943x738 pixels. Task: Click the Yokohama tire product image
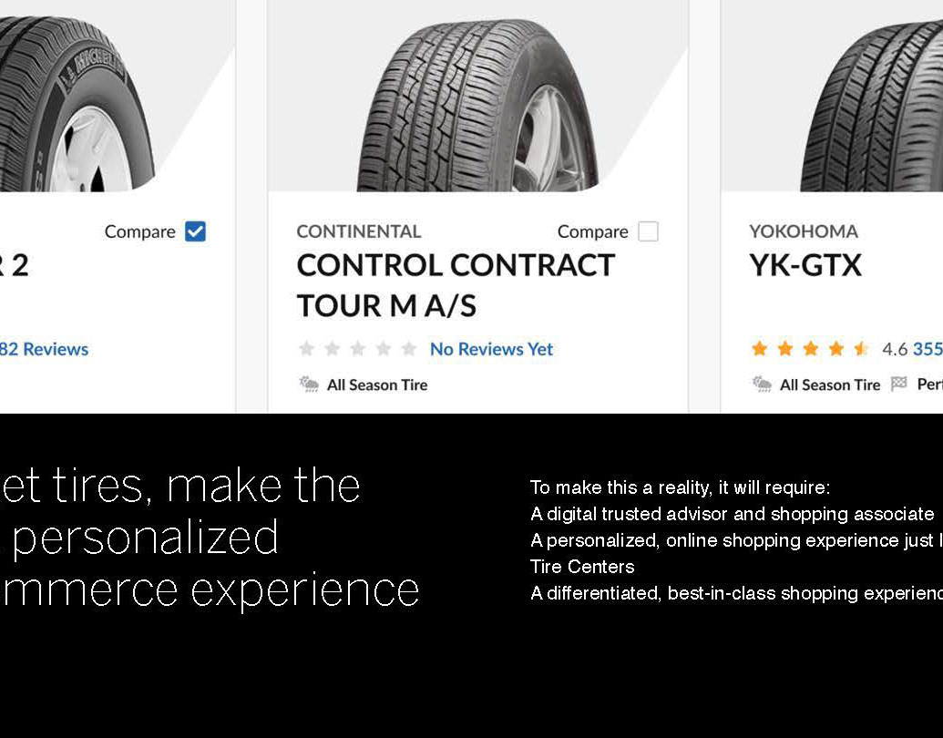(x=871, y=106)
